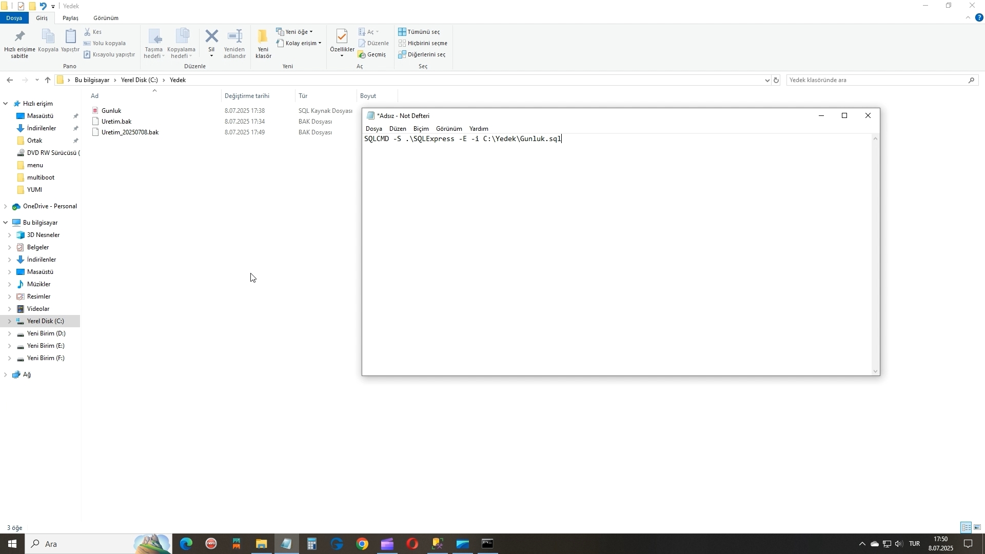The height and width of the screenshot is (554, 985).
Task: Switch to details view icon in status bar
Action: (x=967, y=527)
